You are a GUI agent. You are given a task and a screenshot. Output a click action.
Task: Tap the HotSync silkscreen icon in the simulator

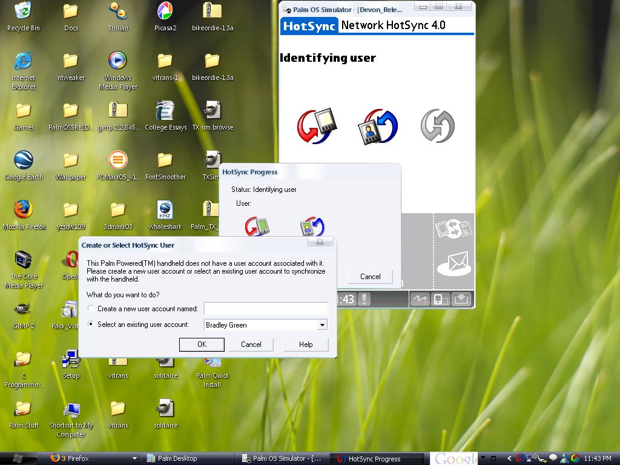pos(453,229)
